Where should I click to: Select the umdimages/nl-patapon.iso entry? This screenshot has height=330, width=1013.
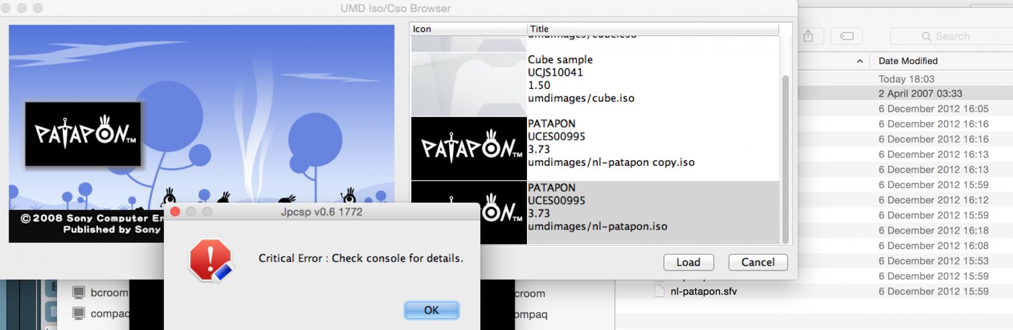pyautogui.click(x=595, y=213)
